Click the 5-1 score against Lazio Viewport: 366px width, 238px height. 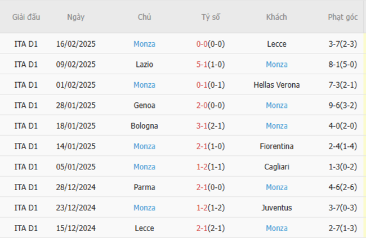point(202,64)
